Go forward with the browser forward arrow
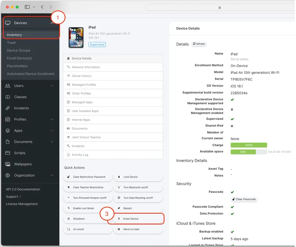 [x=51, y=7]
